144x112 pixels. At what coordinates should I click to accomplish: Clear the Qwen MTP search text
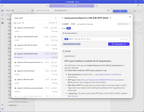pyautogui.click(x=56, y=18)
